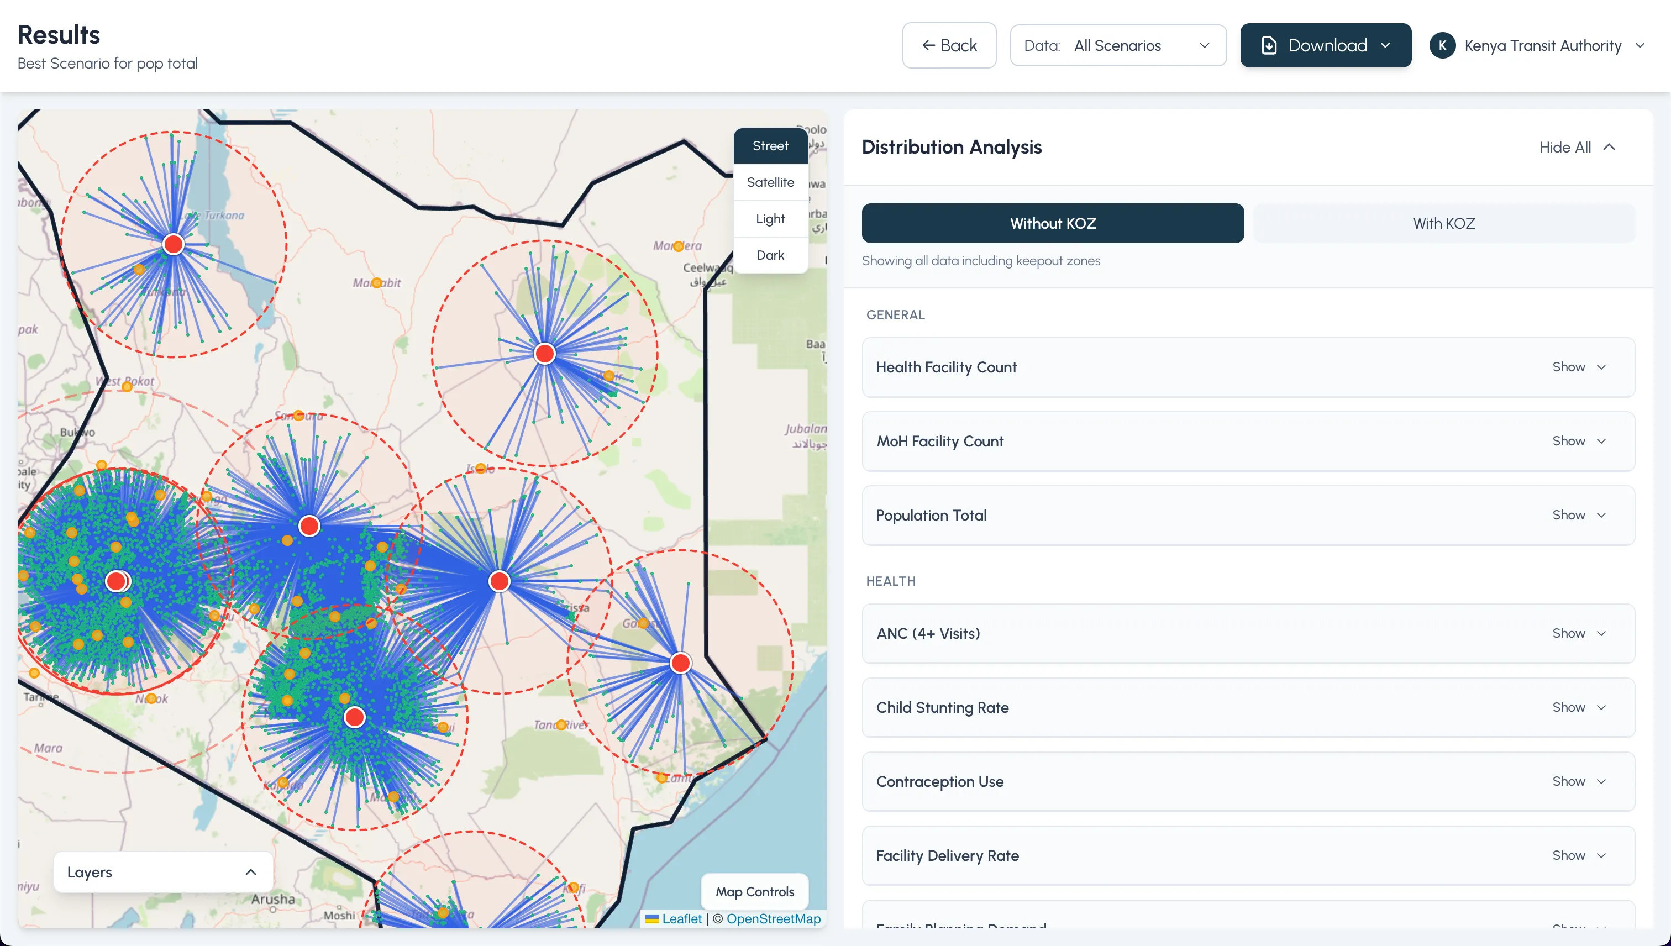
Task: Switch to With KOZ view
Action: [x=1443, y=223]
